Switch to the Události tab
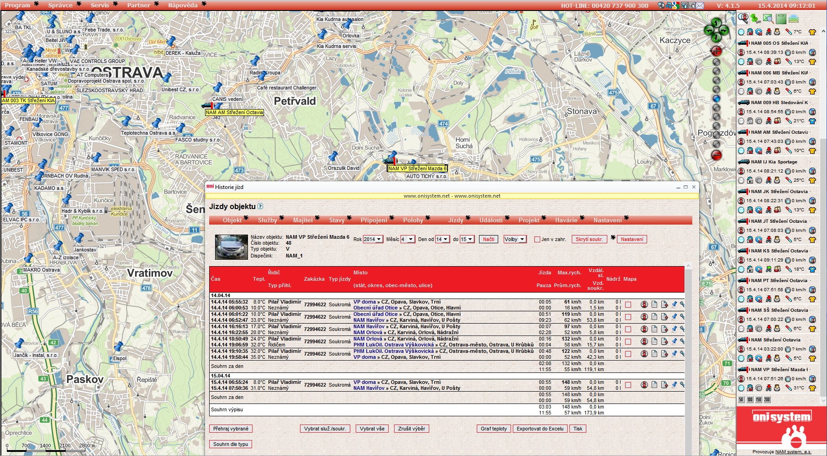The width and height of the screenshot is (827, 456). [x=490, y=220]
